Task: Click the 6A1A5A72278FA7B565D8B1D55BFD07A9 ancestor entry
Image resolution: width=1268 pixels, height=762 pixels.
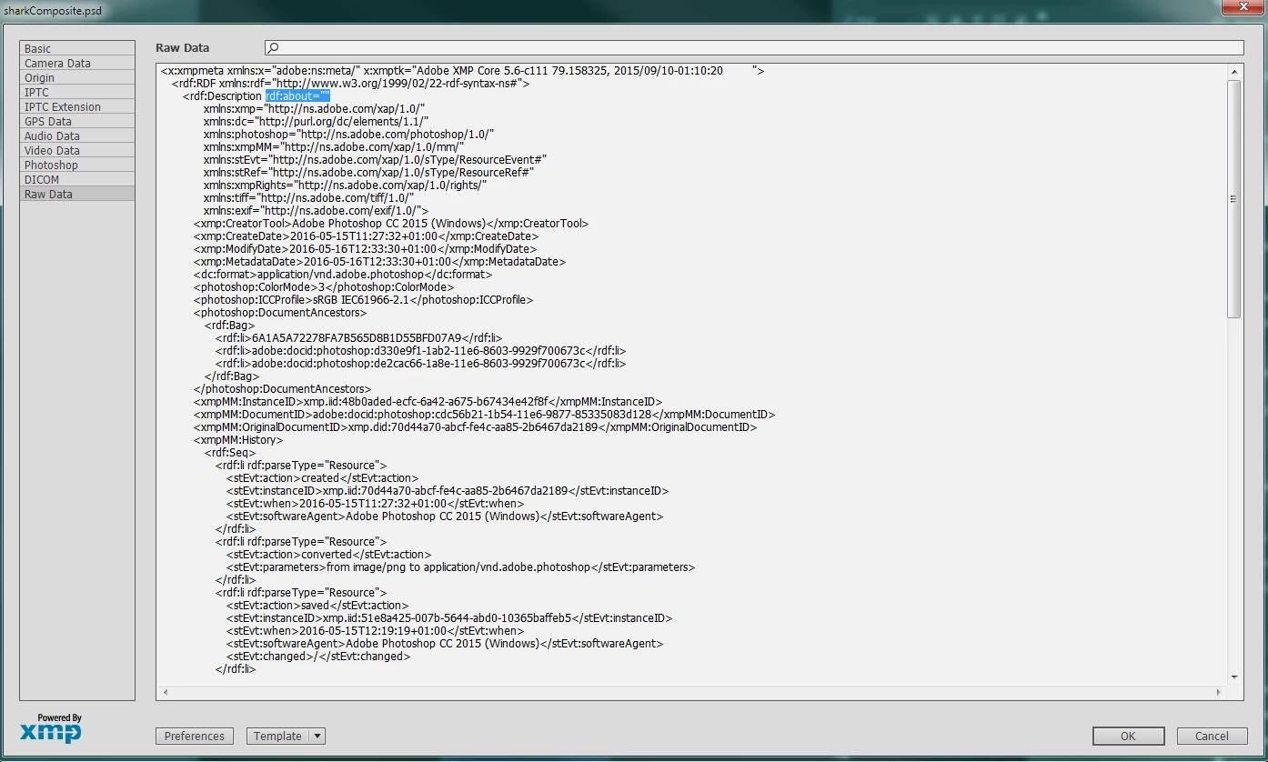Action: click(358, 337)
